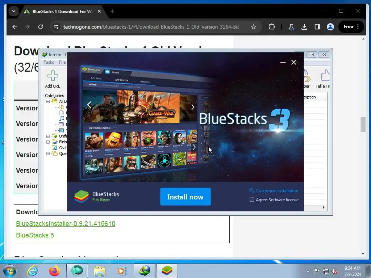Select the BlueStacks 1 Download tab

pos(63,11)
